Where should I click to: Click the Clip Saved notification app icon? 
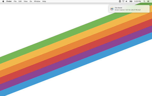pyautogui.click(x=112, y=9)
